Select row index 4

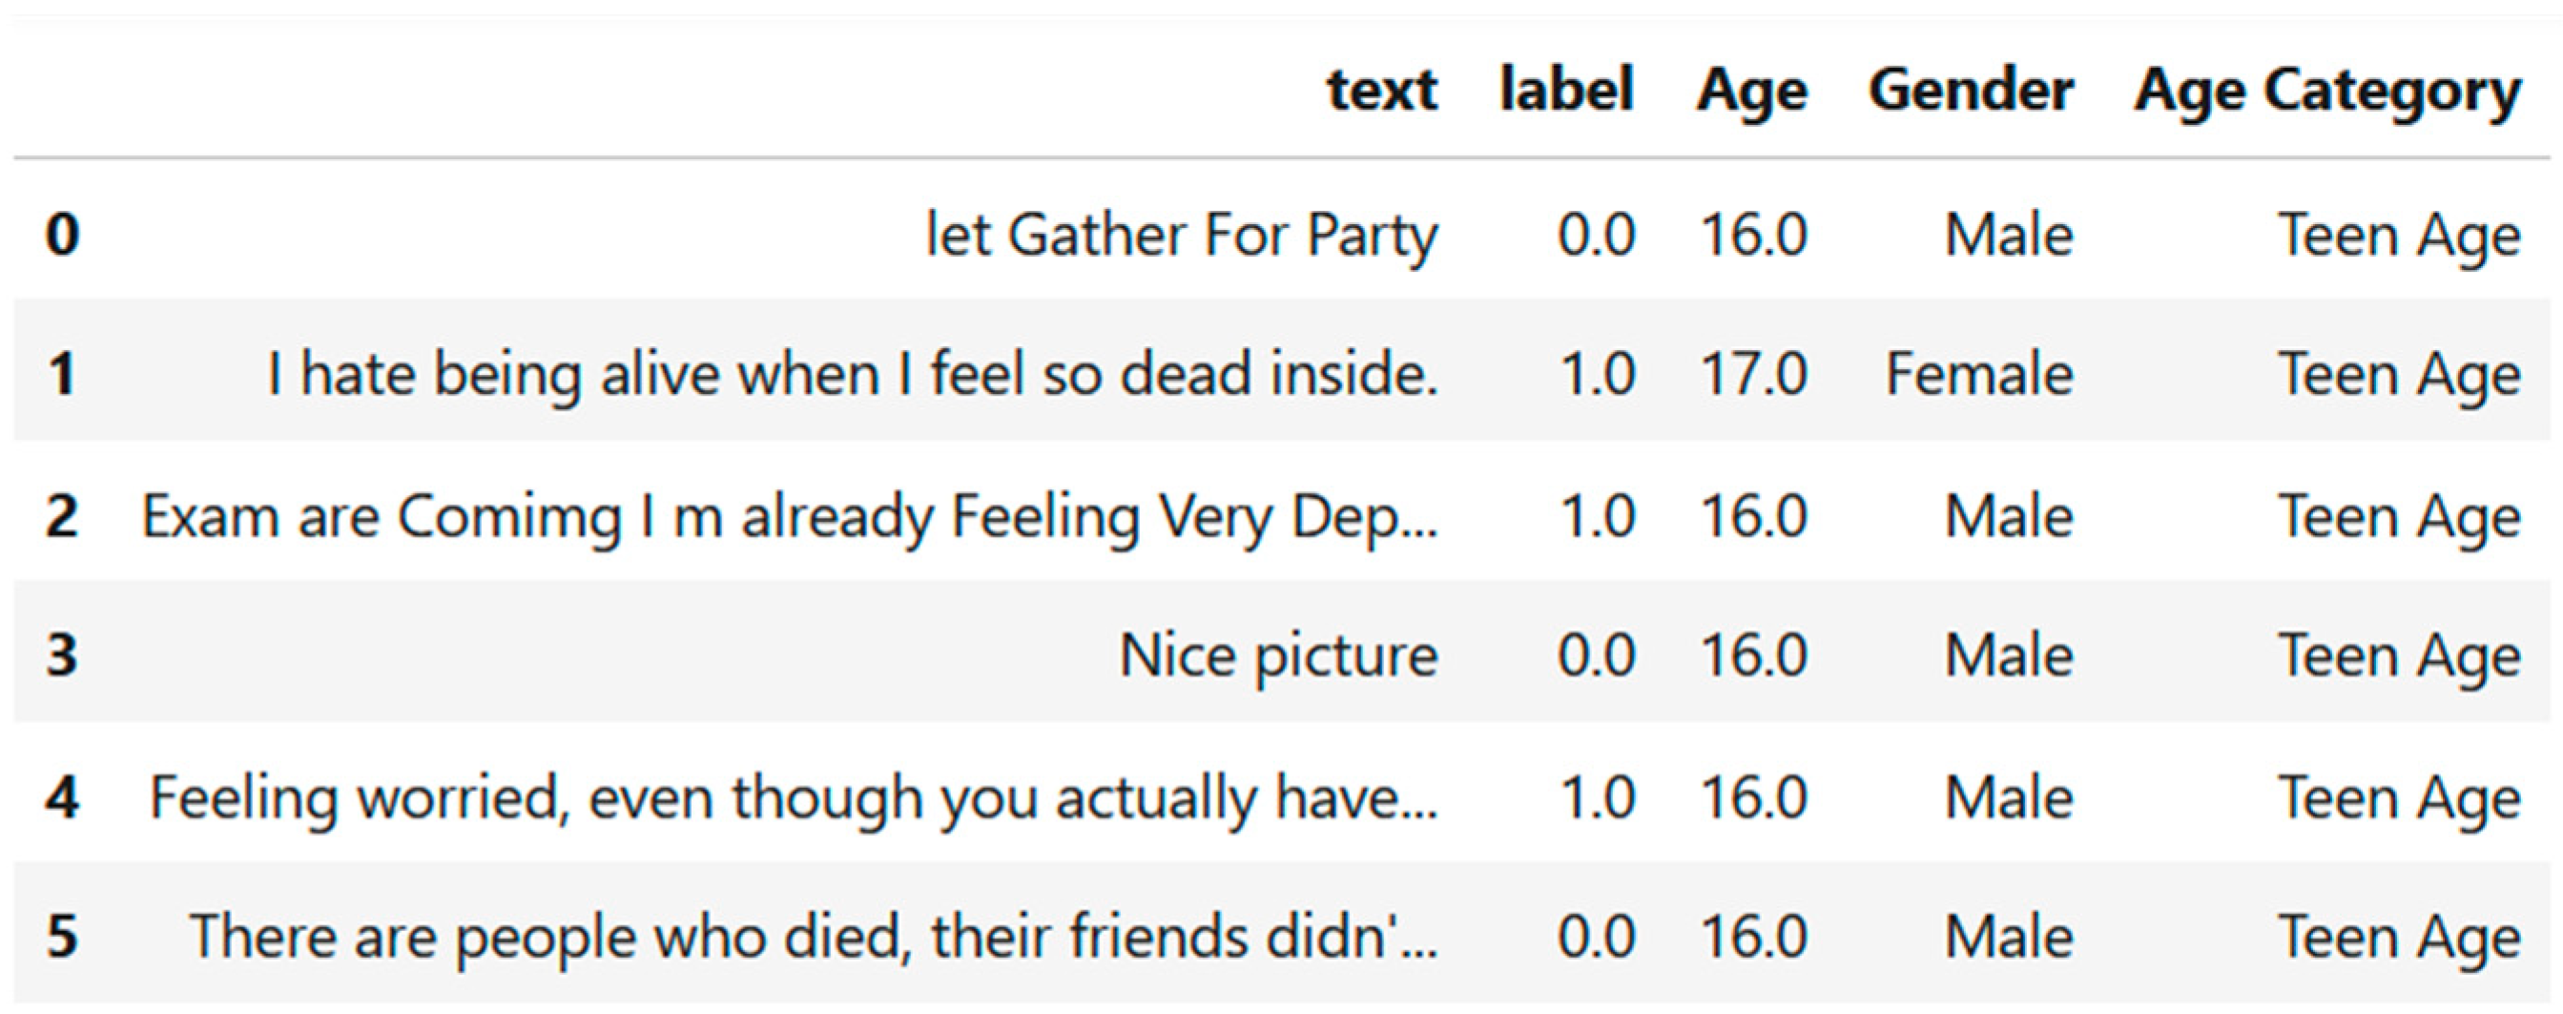pyautogui.click(x=62, y=797)
